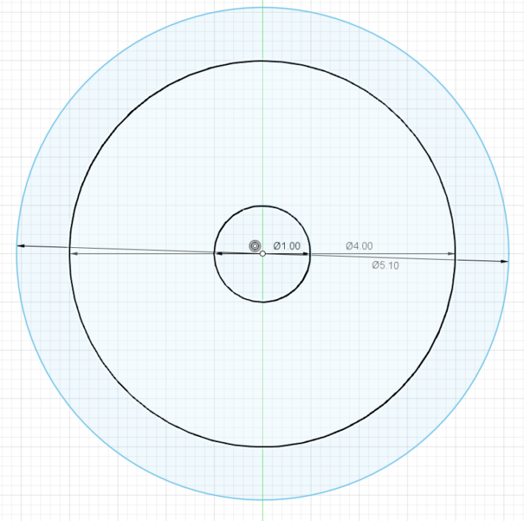This screenshot has width=524, height=521.
Task: Click left arrowhead of the Ø5.10 dimension
Action: 21,246
